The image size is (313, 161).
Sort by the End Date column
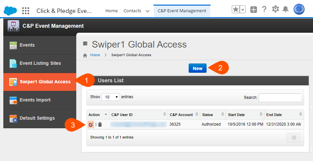(284, 115)
